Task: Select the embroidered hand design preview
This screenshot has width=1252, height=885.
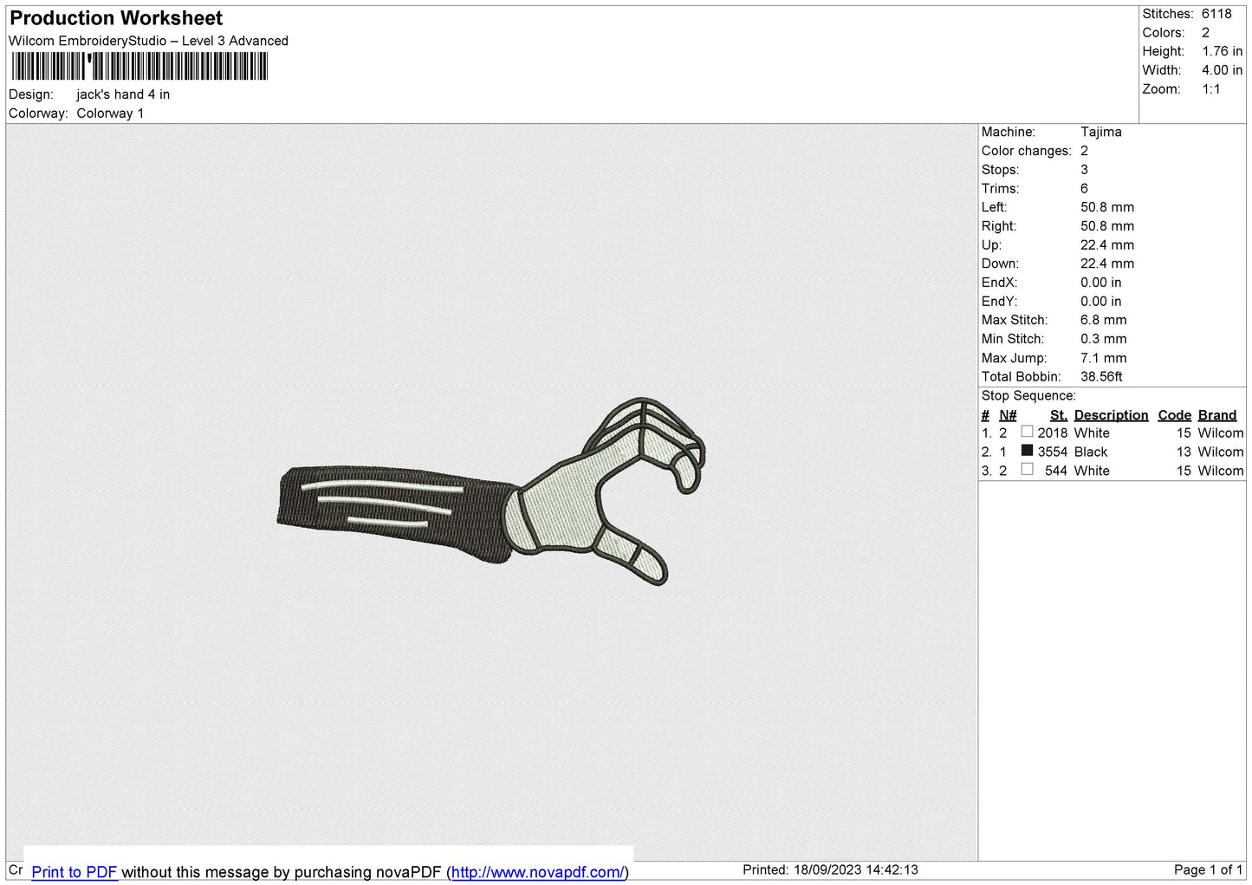Action: tap(491, 491)
